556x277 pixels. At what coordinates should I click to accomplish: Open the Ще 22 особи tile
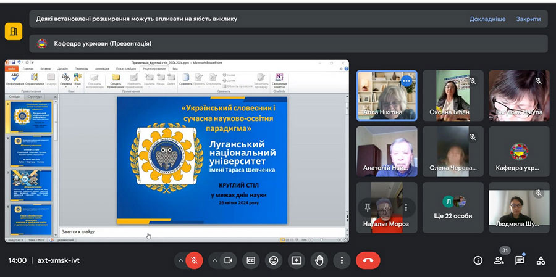(453, 207)
